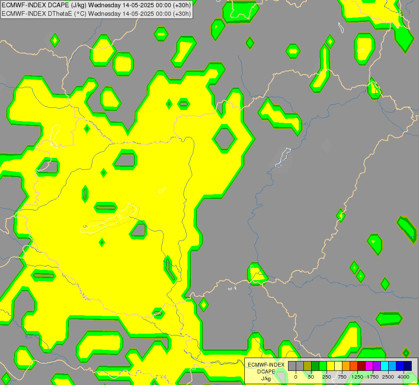
Task: Click the legend ECMWF-INDEX label
Action: 266,365
